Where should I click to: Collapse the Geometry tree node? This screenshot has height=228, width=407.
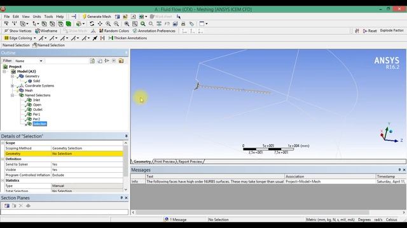click(12, 76)
